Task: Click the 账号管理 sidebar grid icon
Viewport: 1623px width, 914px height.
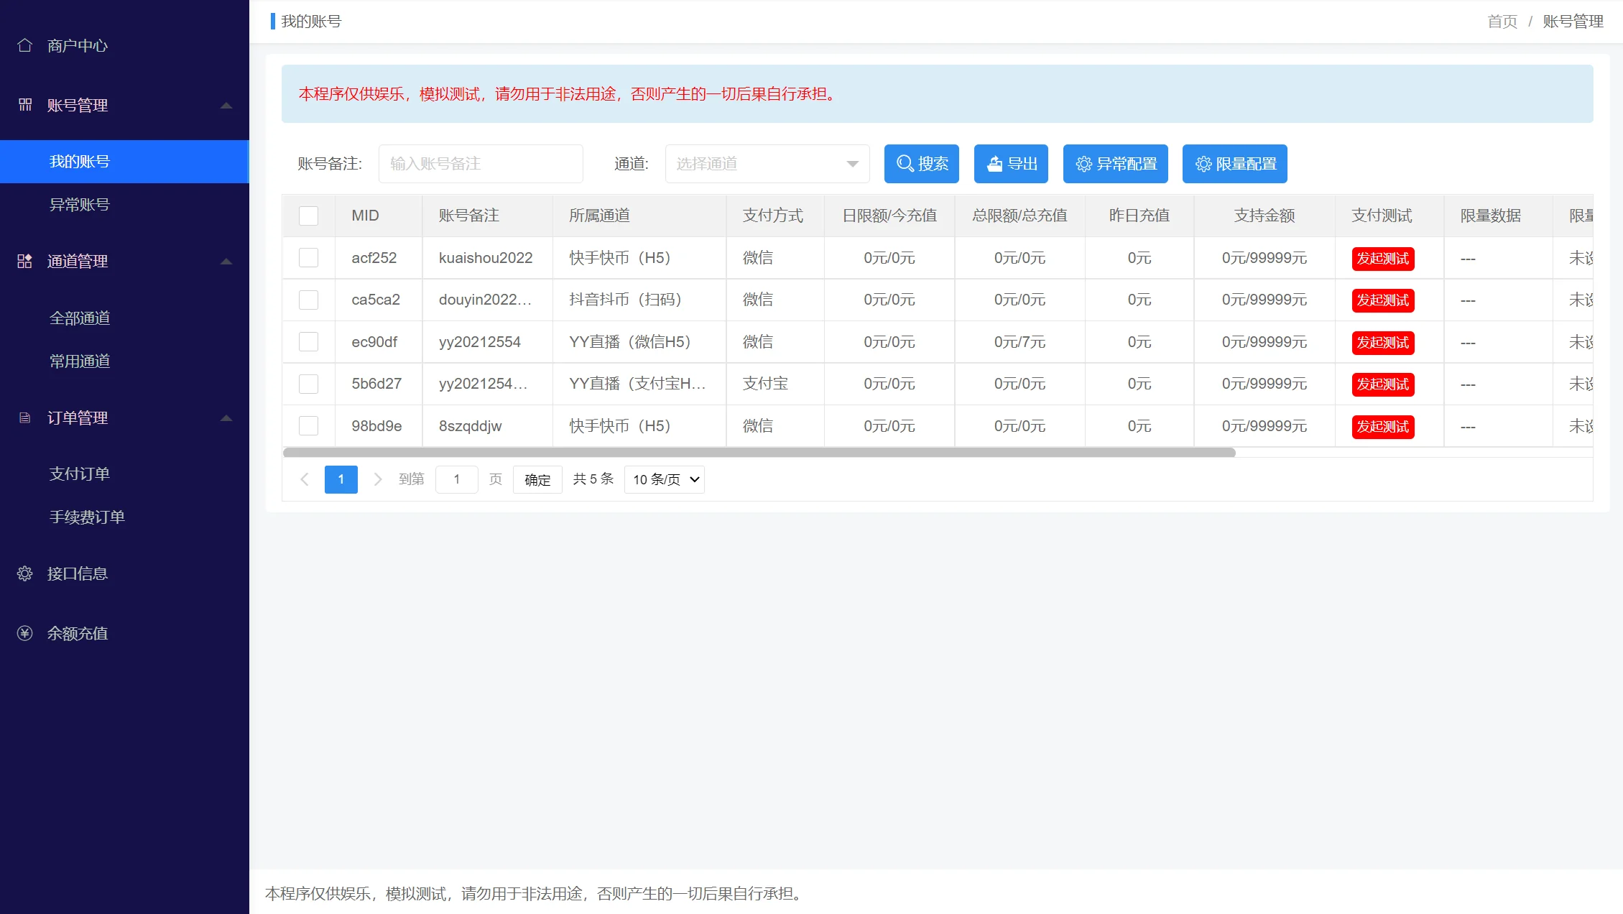Action: 24,105
